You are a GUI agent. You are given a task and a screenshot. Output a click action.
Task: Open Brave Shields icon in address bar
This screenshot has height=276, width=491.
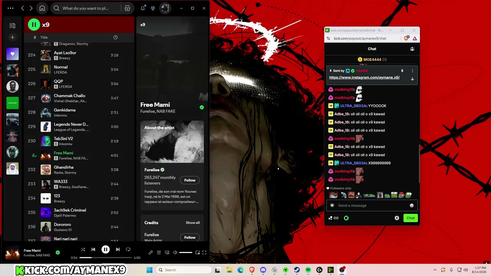pyautogui.click(x=407, y=38)
